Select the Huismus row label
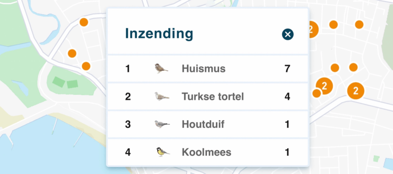 click(x=203, y=69)
